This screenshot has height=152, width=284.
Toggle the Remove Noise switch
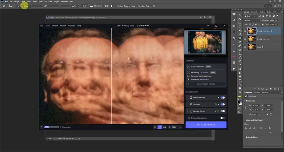[x=223, y=98]
